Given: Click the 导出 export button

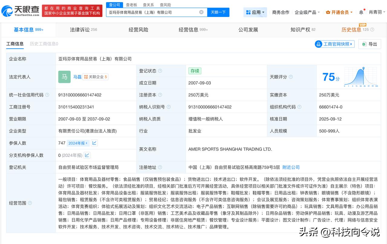Looking at the screenshot, I should (x=369, y=44).
